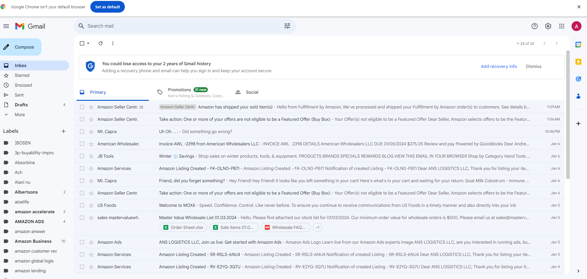This screenshot has height=279, width=587.
Task: Open Contacts side panel
Action: pos(578,96)
